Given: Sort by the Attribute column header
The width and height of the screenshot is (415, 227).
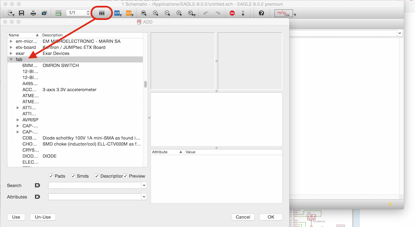Looking at the screenshot, I should [x=167, y=152].
